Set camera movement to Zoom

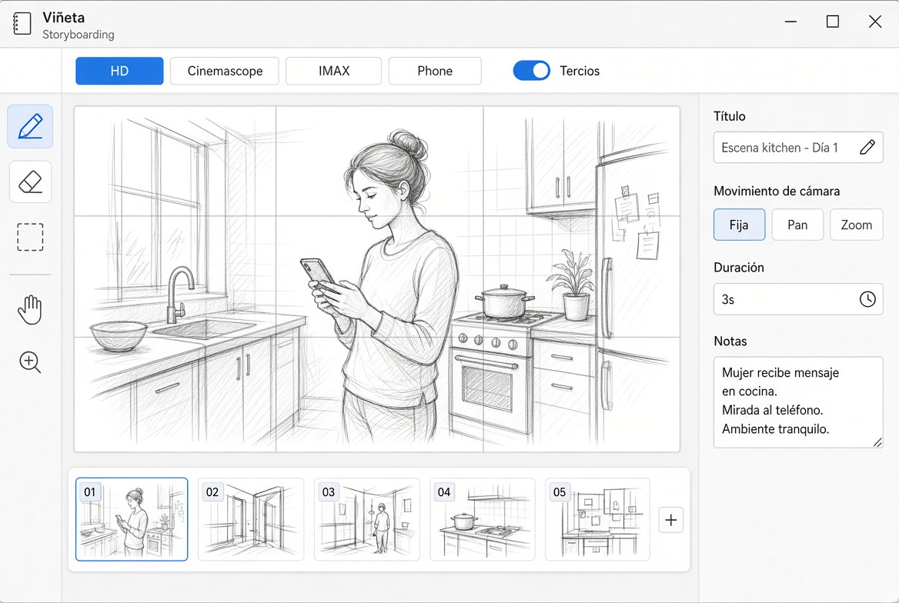click(x=857, y=225)
